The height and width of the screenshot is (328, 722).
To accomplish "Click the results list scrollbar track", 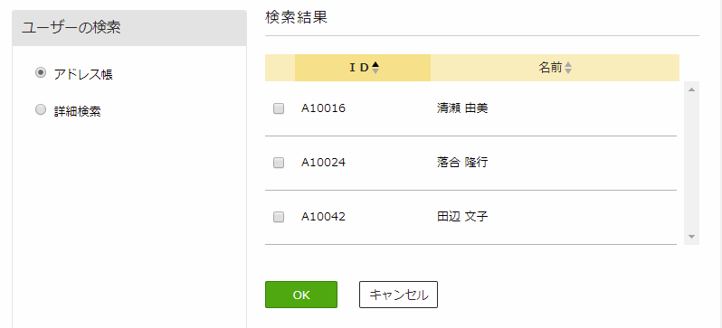I will [691, 163].
